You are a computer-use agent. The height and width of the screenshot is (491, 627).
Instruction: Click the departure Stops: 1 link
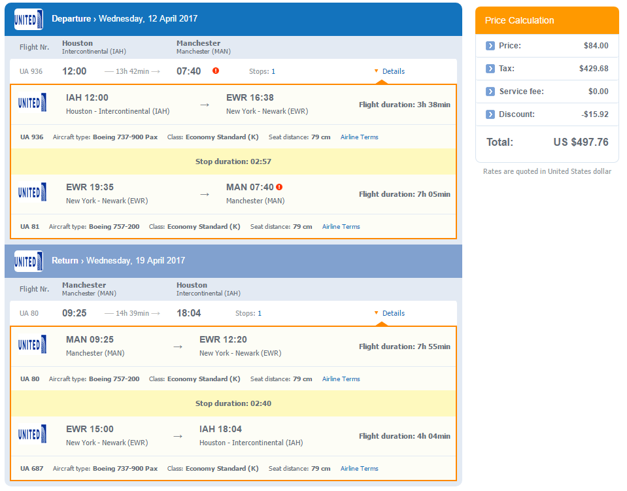pos(262,71)
